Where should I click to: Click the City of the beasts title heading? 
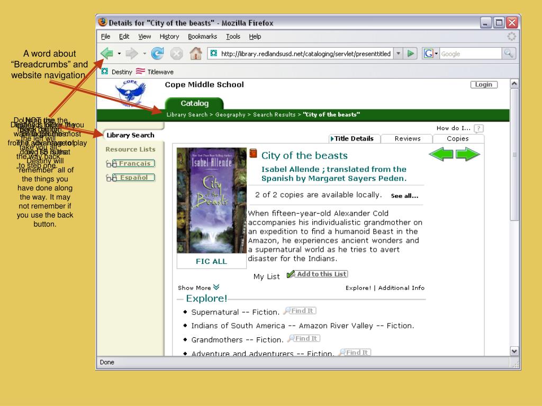coord(304,155)
